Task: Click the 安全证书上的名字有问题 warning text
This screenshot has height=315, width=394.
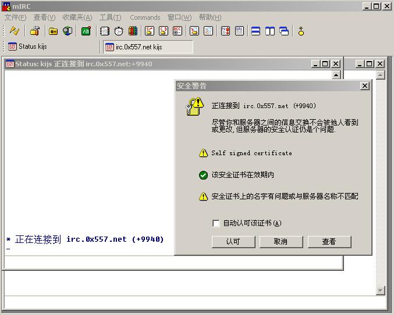Action: tap(285, 196)
